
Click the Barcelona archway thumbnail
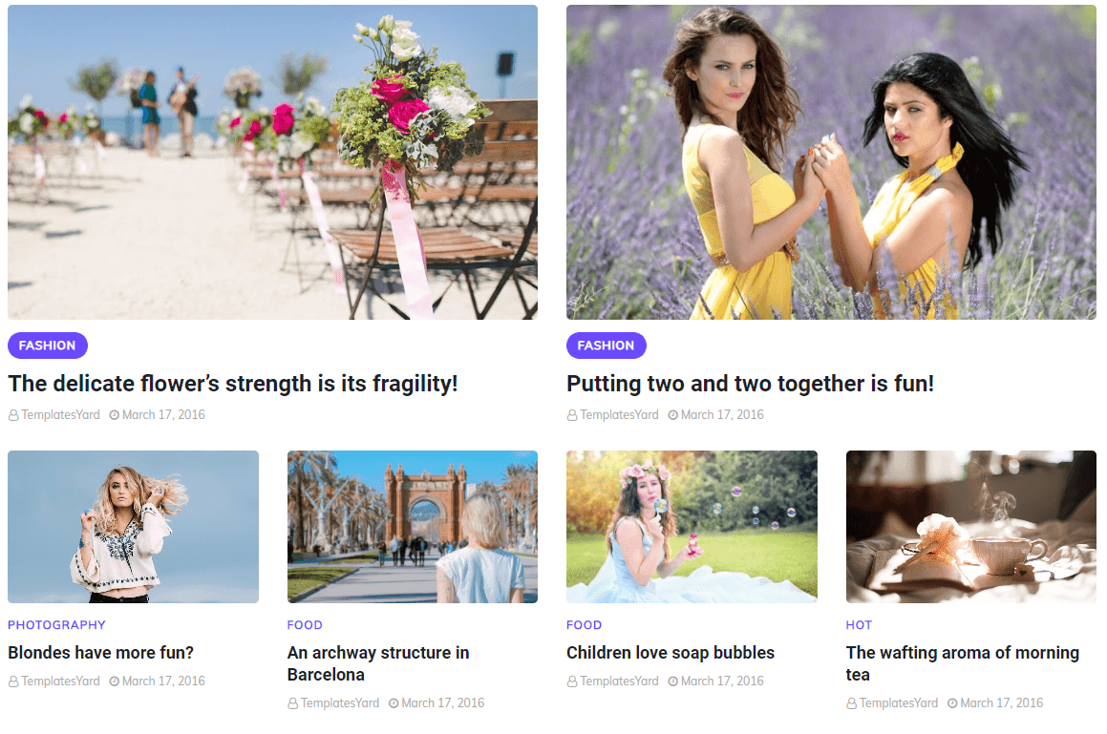pos(413,527)
